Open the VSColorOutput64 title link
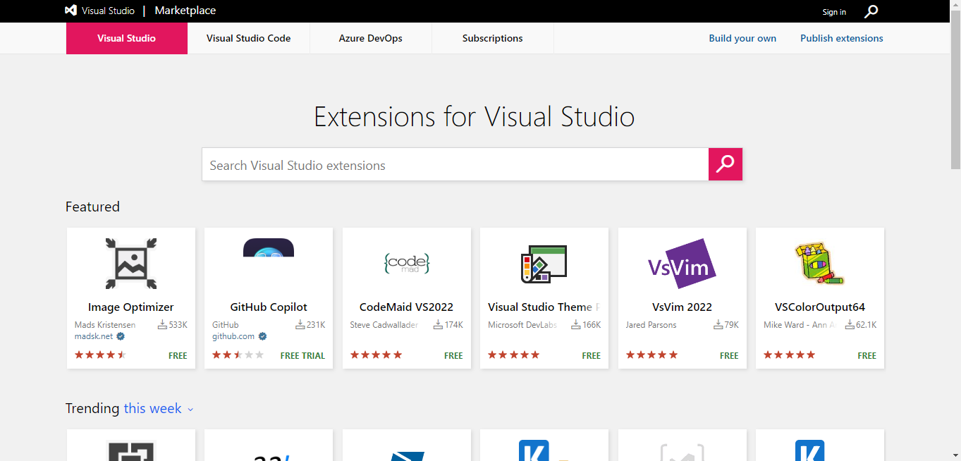 (820, 307)
